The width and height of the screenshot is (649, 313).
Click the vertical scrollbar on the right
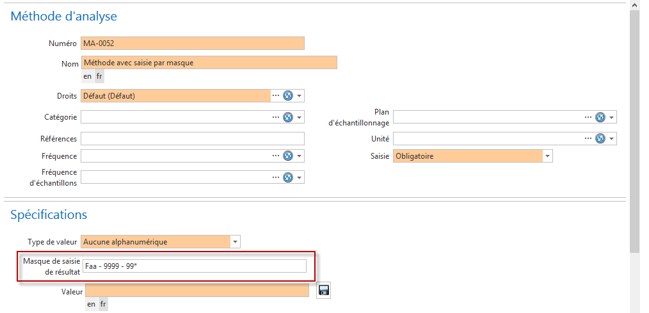(x=634, y=128)
